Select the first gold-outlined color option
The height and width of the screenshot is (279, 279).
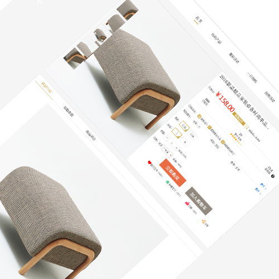click(184, 126)
